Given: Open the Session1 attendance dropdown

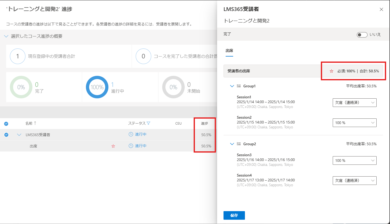Looking at the screenshot, I should pyautogui.click(x=355, y=102).
